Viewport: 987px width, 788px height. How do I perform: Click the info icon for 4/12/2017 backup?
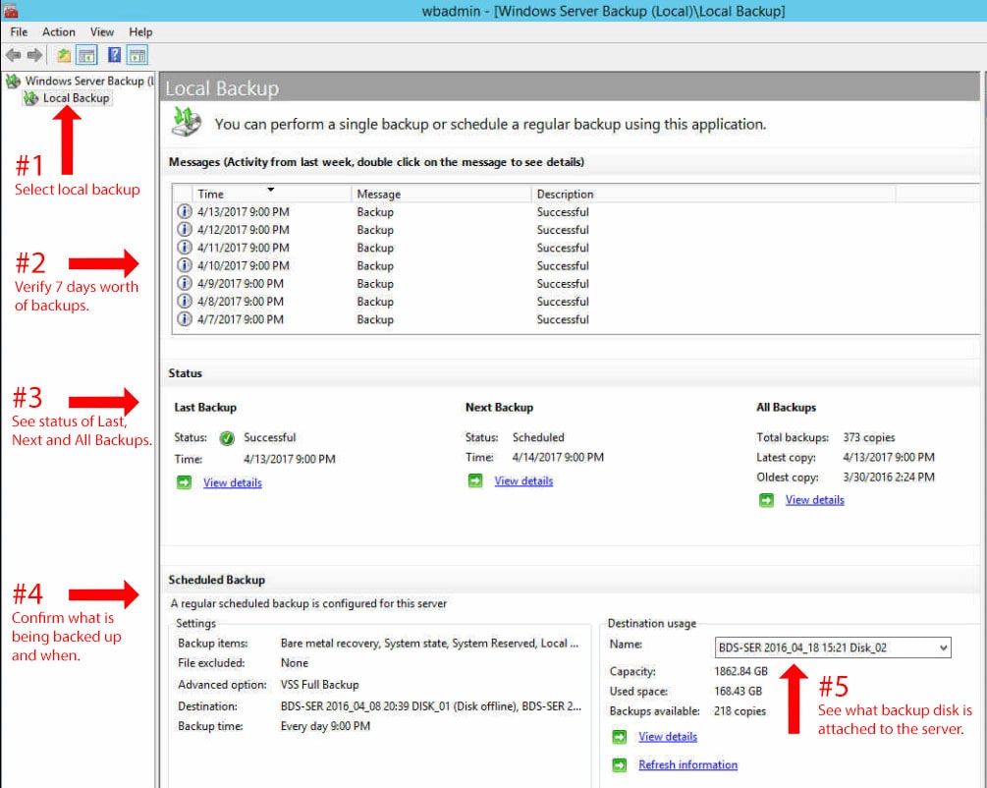[x=184, y=229]
